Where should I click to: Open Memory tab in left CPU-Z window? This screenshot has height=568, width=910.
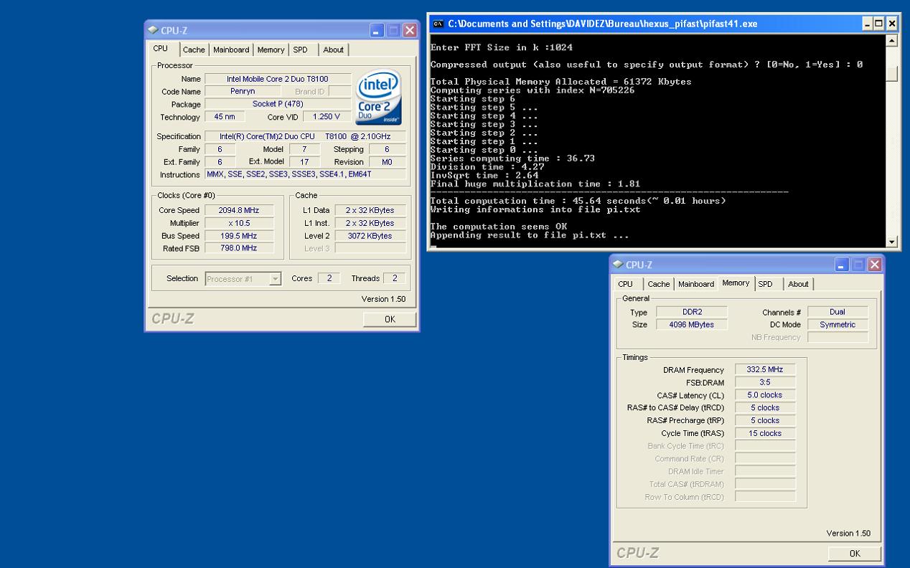(271, 50)
